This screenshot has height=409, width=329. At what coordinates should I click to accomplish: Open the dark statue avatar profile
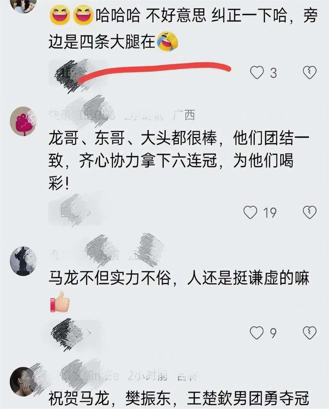point(23,261)
